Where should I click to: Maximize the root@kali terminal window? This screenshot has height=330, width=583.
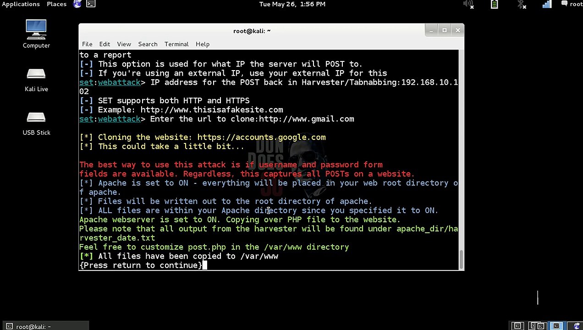444,31
